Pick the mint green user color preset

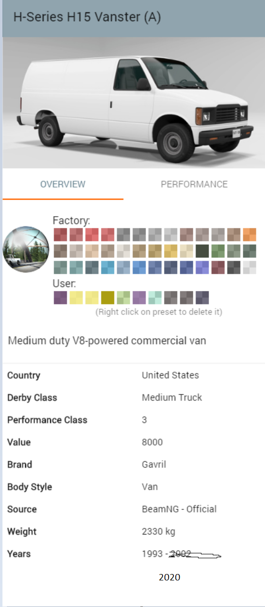click(155, 297)
